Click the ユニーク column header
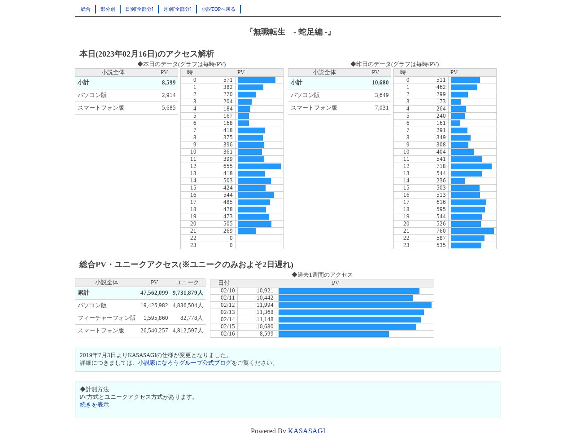Screen dimensions: 576x433 point(187,283)
